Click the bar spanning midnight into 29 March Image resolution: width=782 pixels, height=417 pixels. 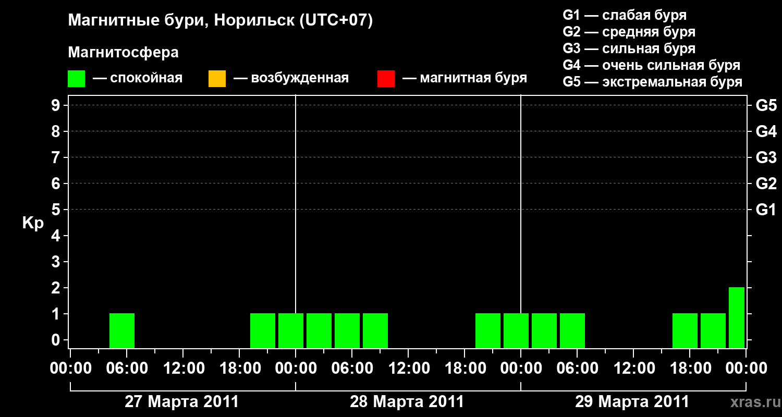pos(516,330)
